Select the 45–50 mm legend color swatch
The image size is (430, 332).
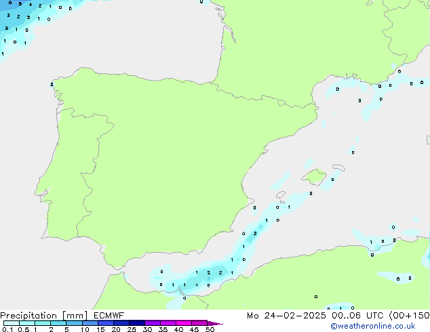click(199, 323)
